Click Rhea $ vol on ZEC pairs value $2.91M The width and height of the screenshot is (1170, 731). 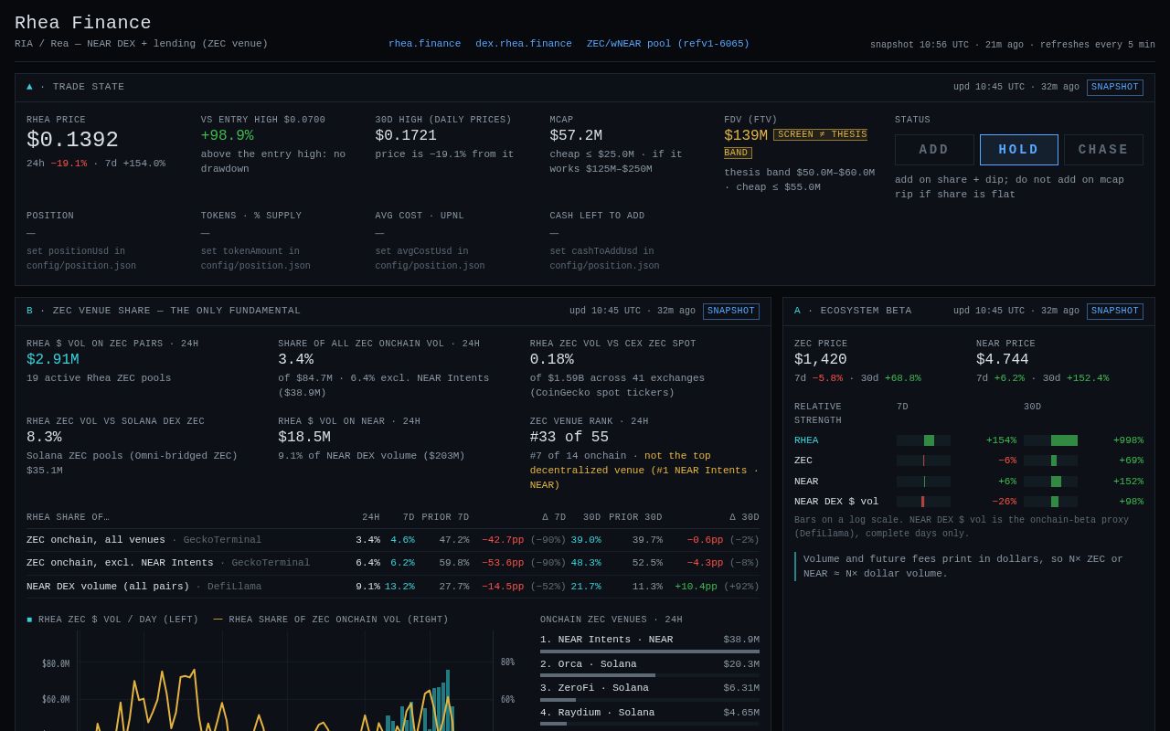53,360
